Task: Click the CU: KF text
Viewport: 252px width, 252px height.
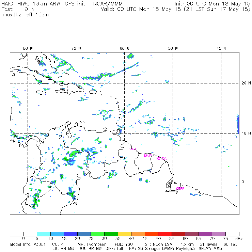Action: click(59, 245)
